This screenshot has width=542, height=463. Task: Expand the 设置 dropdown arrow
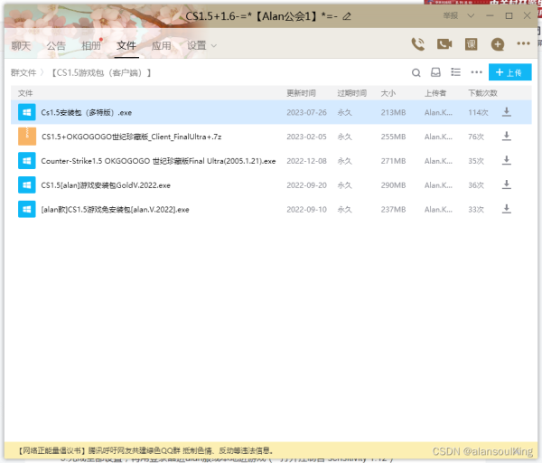pyautogui.click(x=213, y=46)
